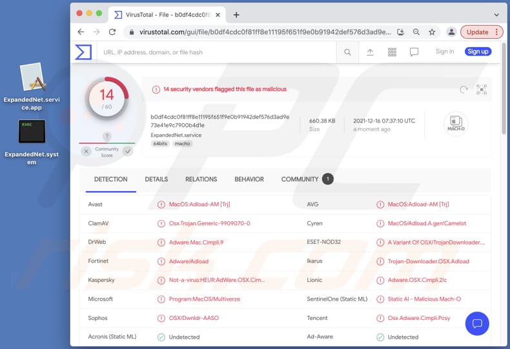Open the comments speech bubble icon in header
The width and height of the screenshot is (510, 349).
point(414,52)
